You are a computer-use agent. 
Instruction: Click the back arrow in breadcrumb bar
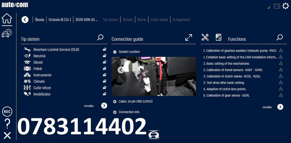coord(25,20)
